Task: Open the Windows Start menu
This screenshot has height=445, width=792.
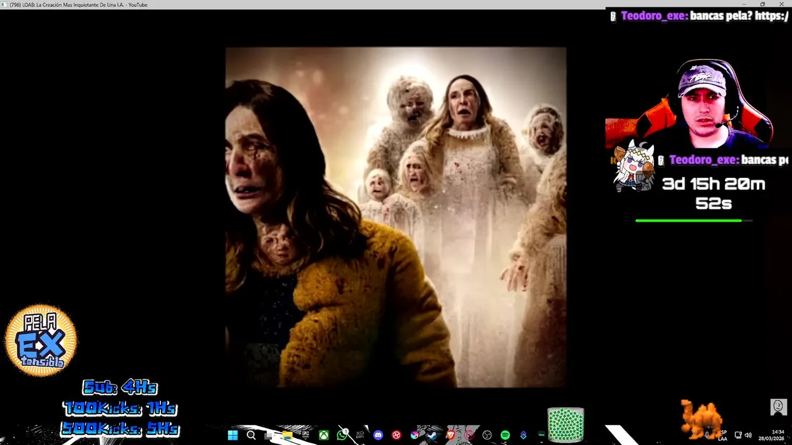Action: [x=233, y=435]
